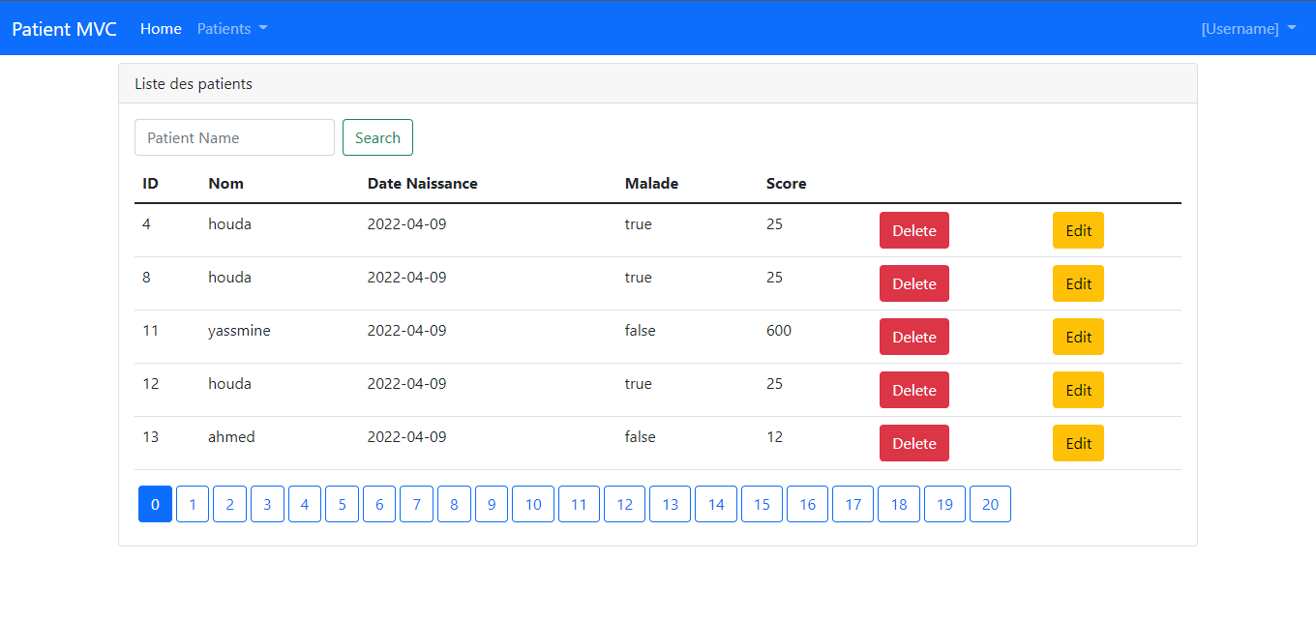
Task: Edit patient with ID 8
Action: pos(1078,283)
